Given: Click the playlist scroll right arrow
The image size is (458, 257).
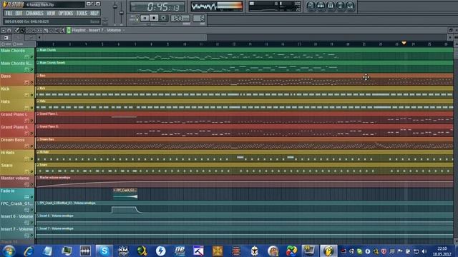Looking at the screenshot, I should point(450,38).
